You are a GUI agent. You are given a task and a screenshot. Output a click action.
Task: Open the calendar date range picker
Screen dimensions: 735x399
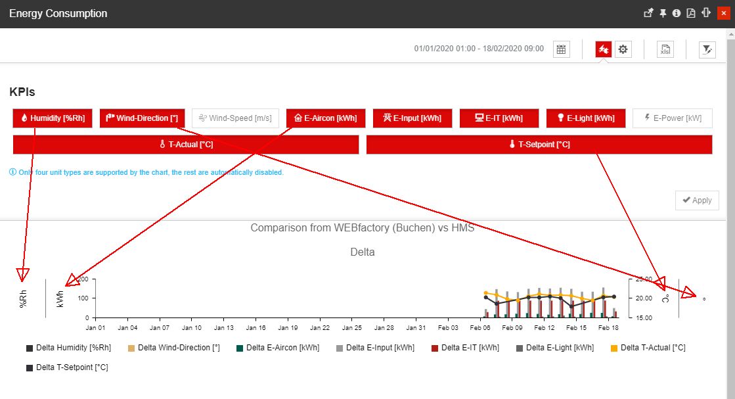coord(561,49)
